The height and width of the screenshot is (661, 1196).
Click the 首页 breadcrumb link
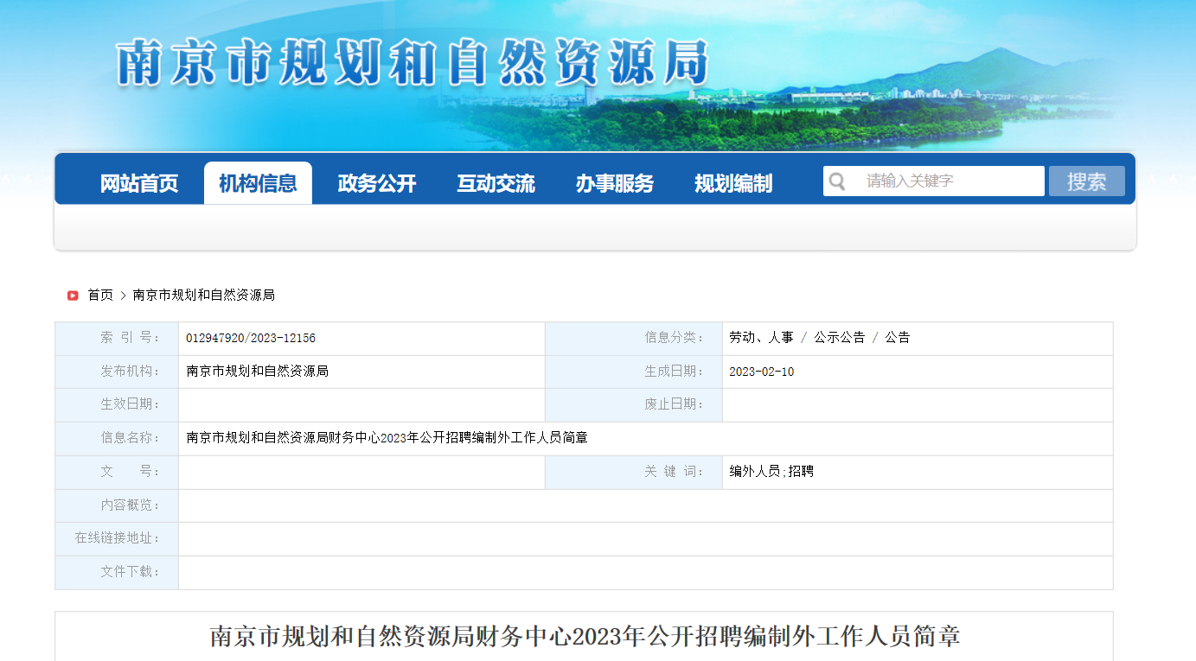100,296
